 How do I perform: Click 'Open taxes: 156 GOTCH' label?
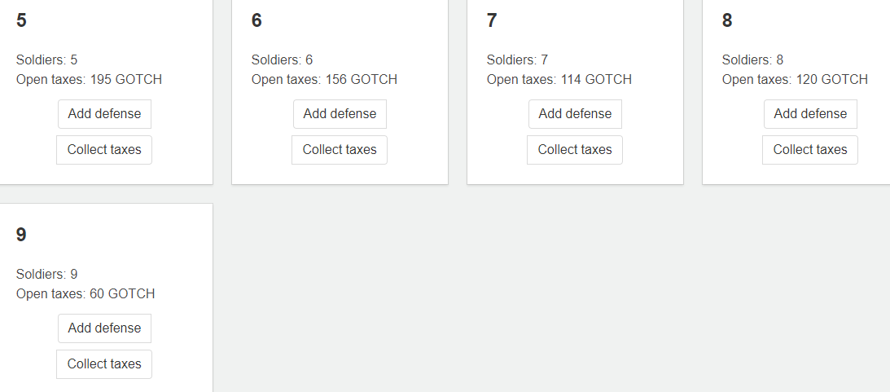tap(324, 79)
